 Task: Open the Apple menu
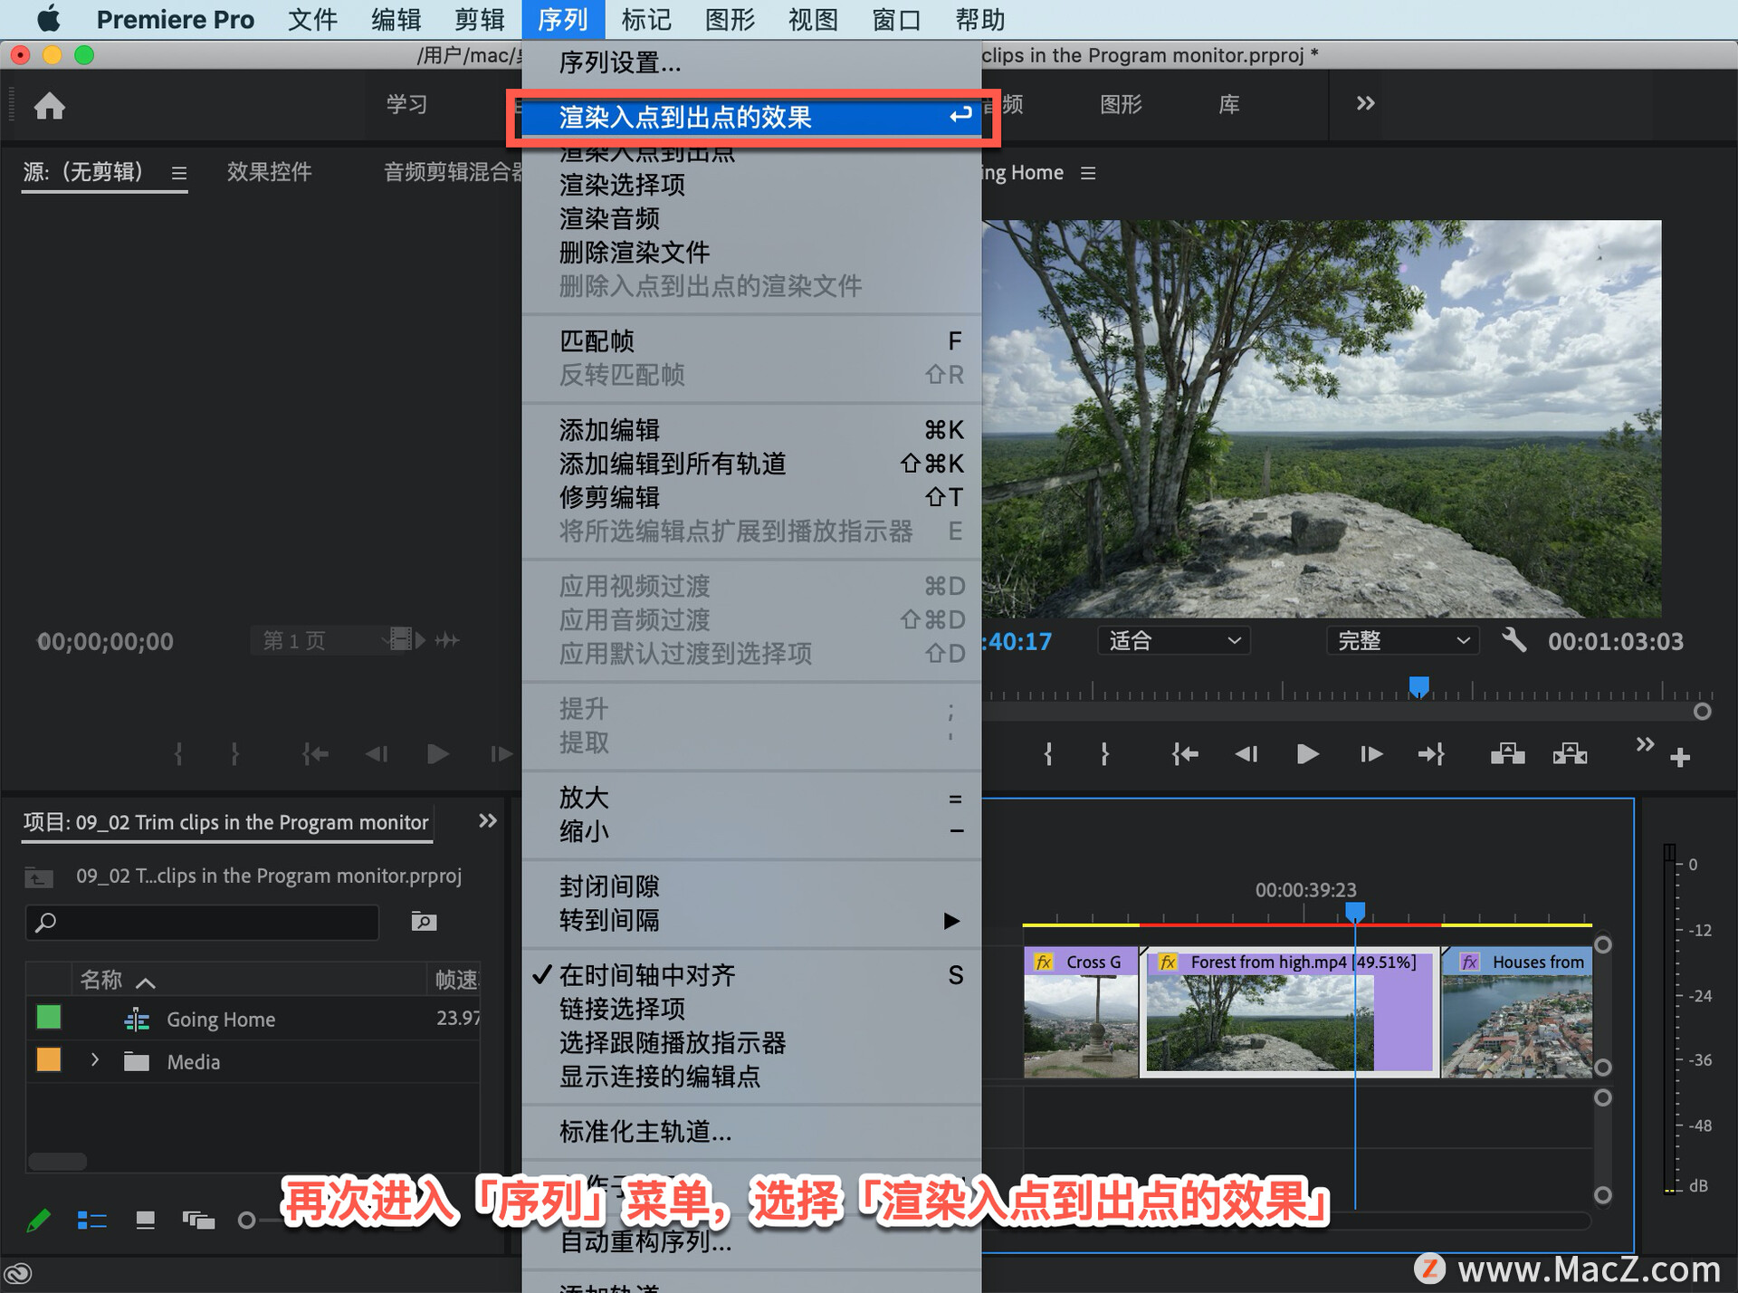tap(49, 19)
